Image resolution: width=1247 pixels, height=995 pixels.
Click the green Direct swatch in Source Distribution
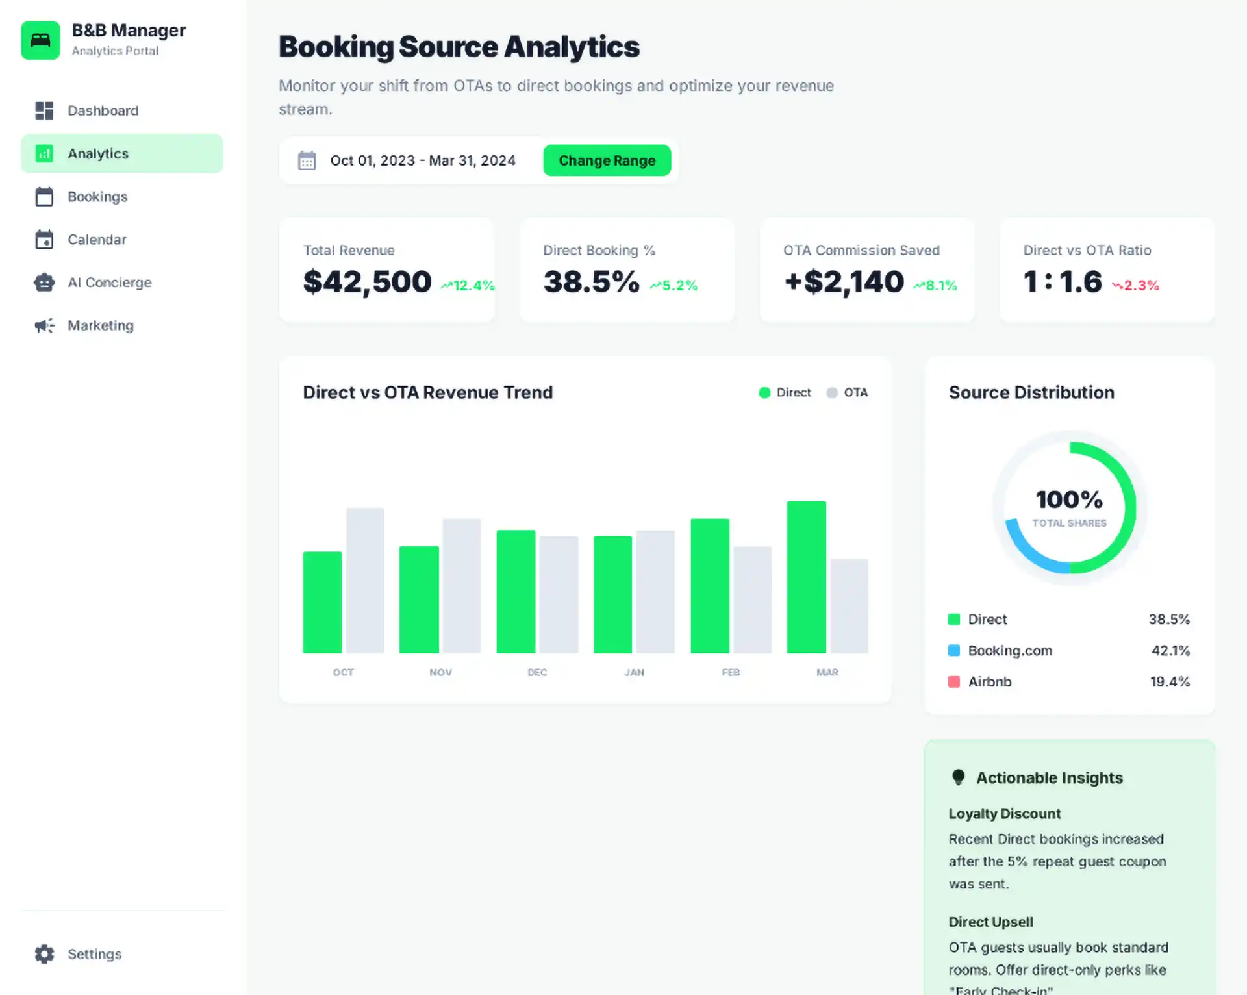tap(954, 620)
